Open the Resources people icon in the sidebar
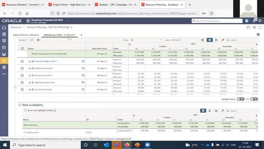The image size is (264, 149). (4, 61)
